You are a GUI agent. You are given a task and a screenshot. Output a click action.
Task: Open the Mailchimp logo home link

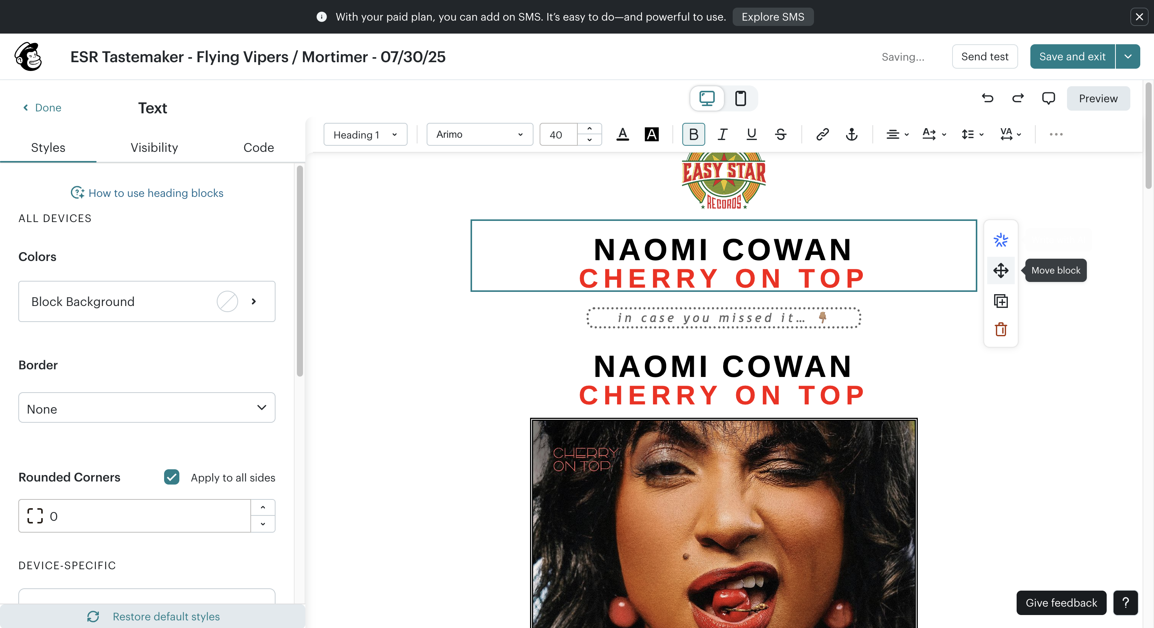pos(28,56)
